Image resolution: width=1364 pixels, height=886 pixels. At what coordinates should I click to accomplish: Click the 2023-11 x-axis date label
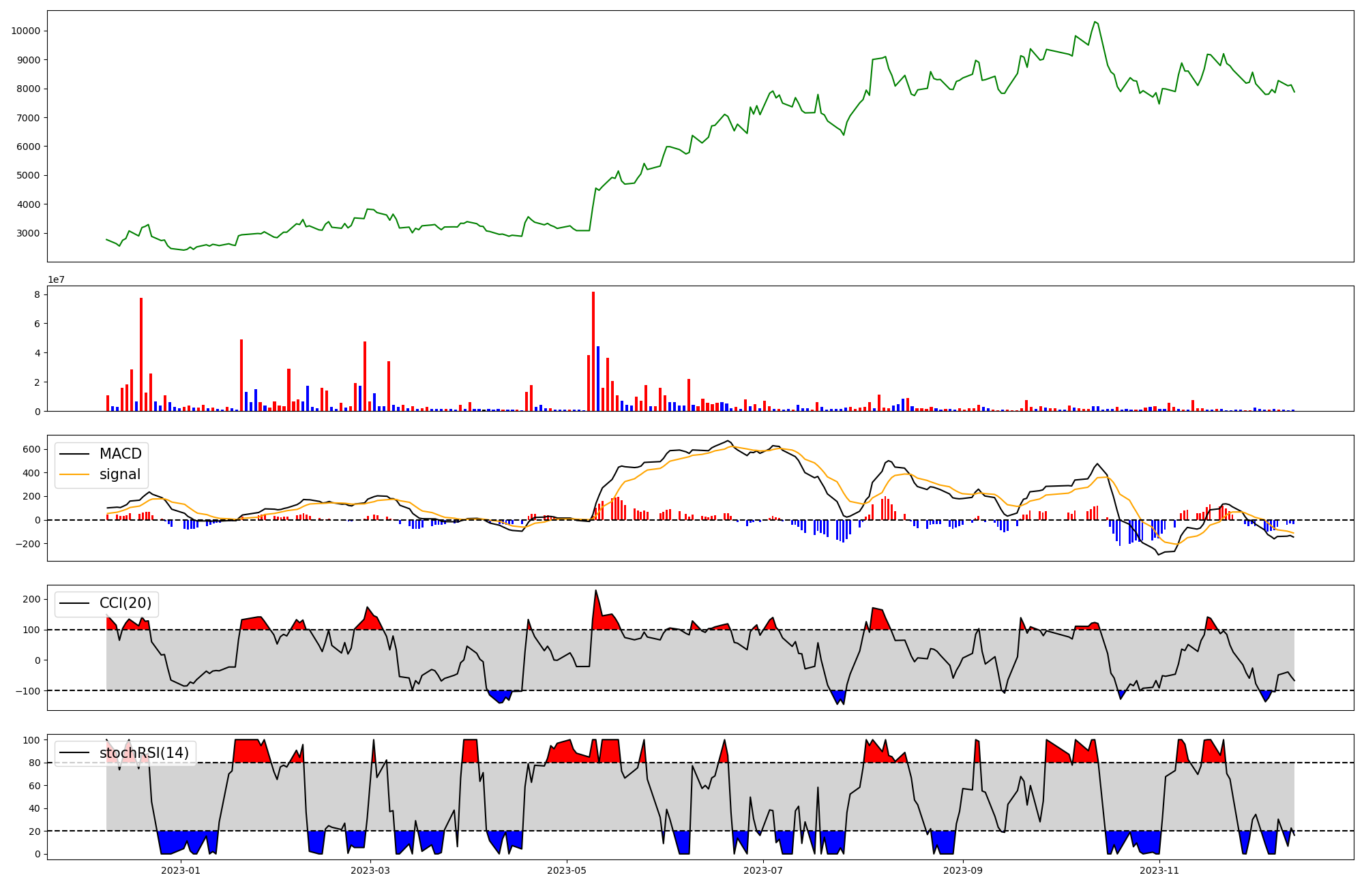click(x=1159, y=870)
